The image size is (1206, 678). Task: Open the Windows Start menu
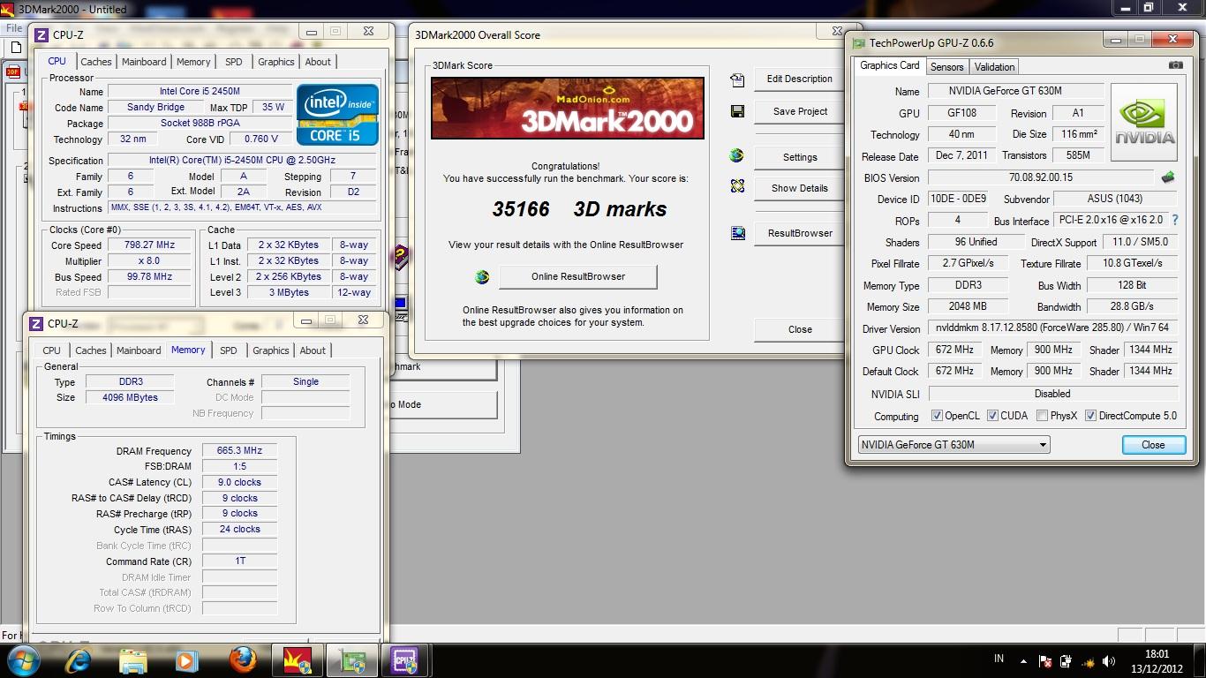[x=22, y=659]
